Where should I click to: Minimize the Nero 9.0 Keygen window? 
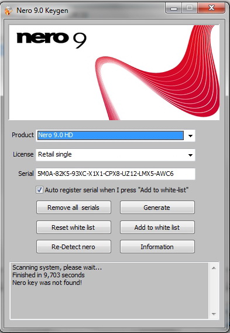coord(174,8)
